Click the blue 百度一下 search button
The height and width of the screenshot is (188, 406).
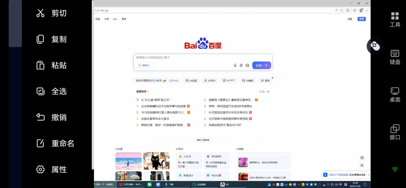[261, 65]
